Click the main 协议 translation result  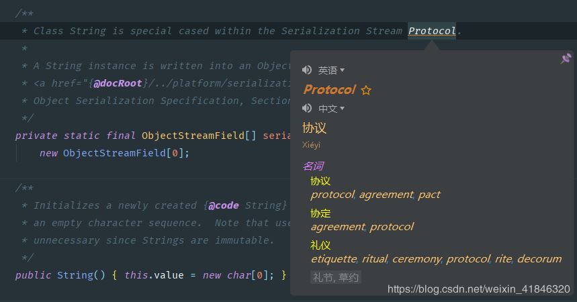[314, 128]
